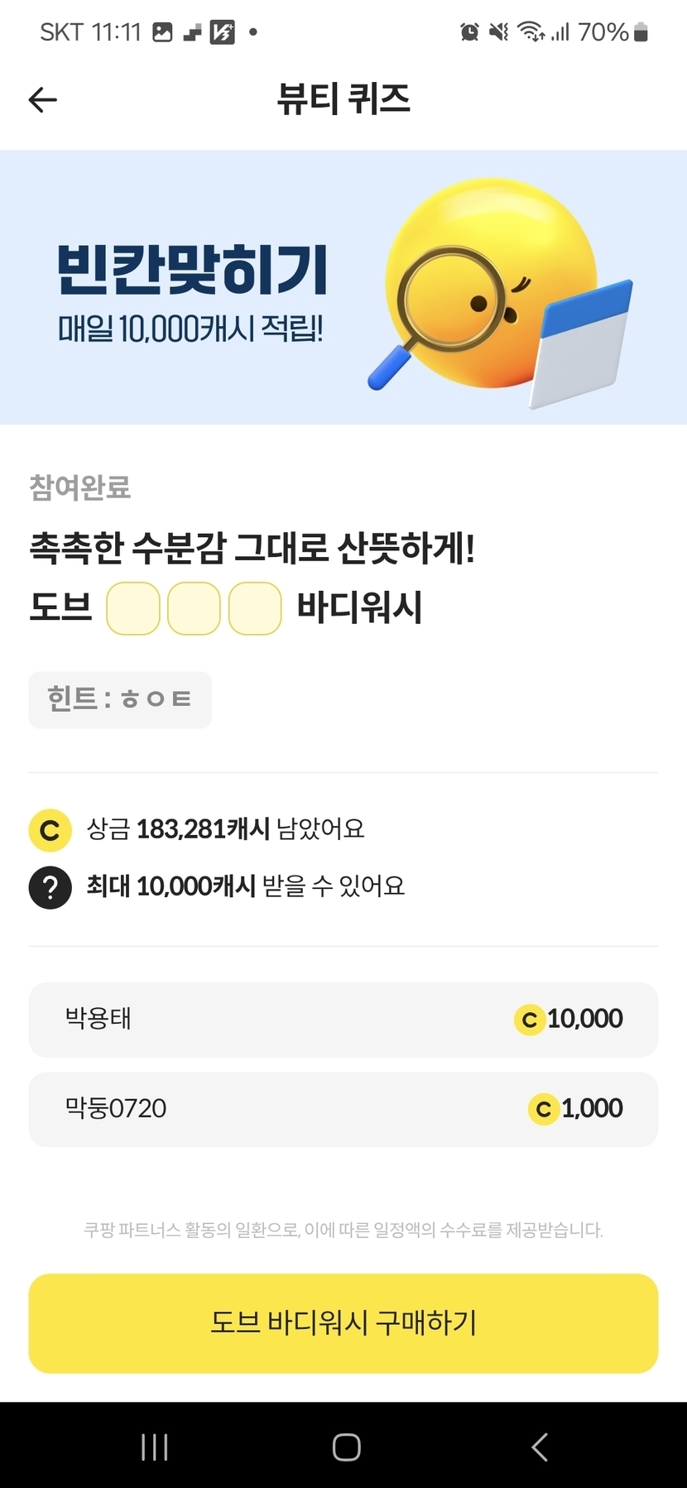Open the 박용태 winner row
The height and width of the screenshot is (1488, 687).
point(343,1020)
